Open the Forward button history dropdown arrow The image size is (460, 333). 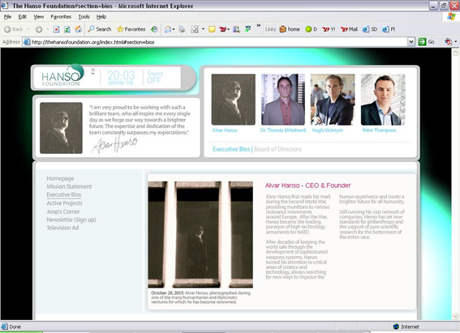pyautogui.click(x=48, y=29)
